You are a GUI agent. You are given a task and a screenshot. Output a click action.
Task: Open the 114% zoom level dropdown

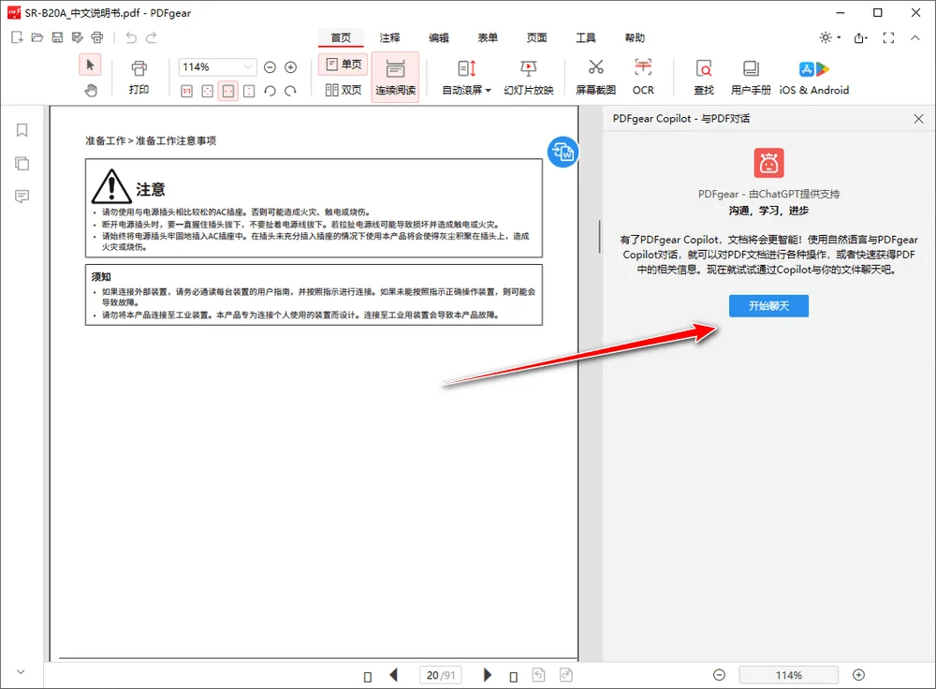pos(248,67)
